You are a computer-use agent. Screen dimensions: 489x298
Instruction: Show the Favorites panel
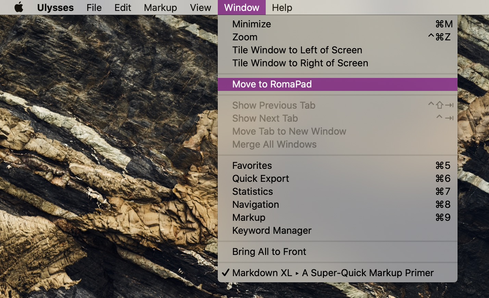[252, 165]
